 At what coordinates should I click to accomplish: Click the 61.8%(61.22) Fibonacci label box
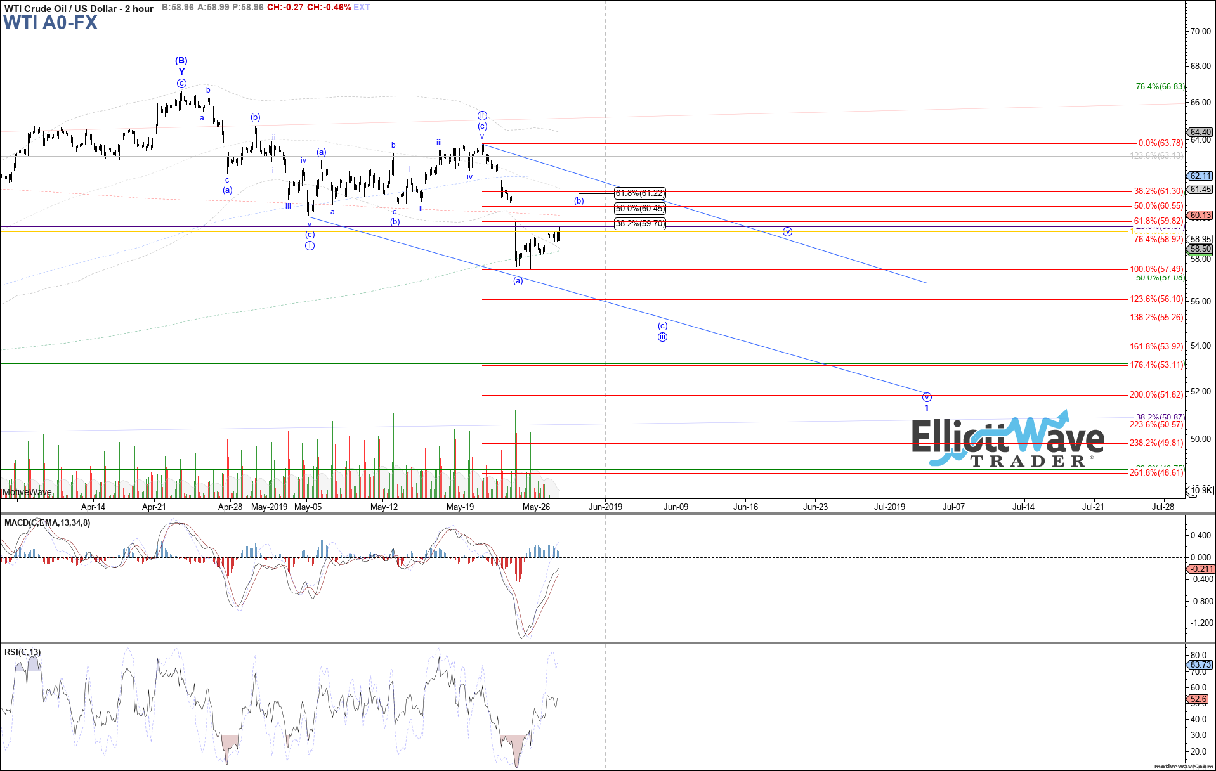[x=639, y=193]
